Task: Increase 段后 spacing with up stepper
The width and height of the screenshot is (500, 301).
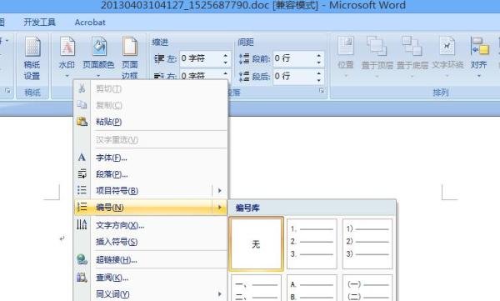Action: click(319, 73)
